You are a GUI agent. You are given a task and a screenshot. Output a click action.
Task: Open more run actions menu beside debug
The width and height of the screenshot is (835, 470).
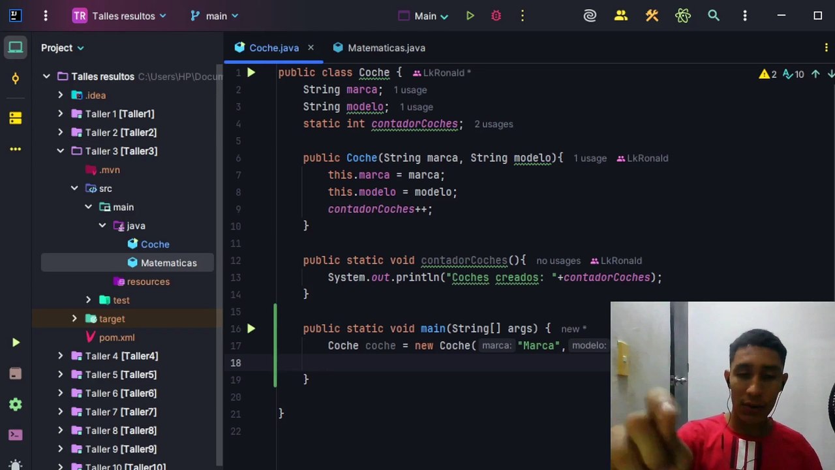(x=523, y=16)
